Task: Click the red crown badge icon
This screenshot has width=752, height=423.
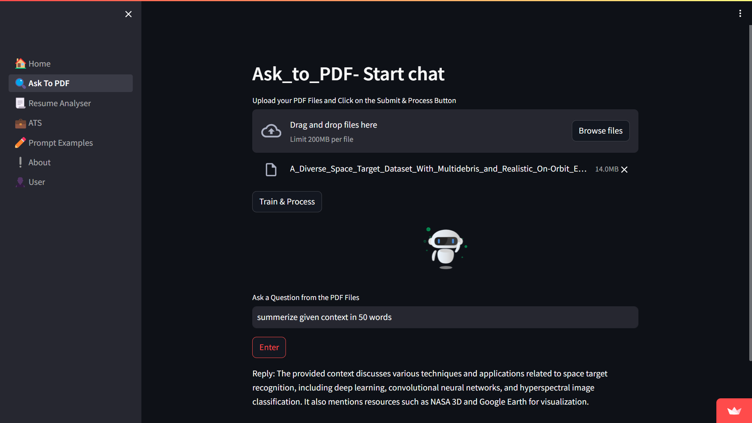Action: [734, 410]
